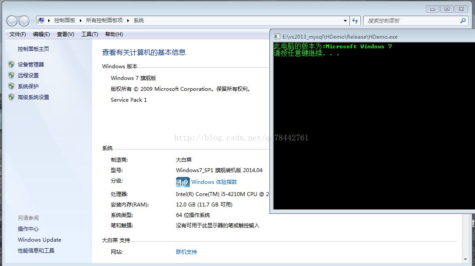Select 系统 breadcrumb in address bar

pyautogui.click(x=139, y=20)
